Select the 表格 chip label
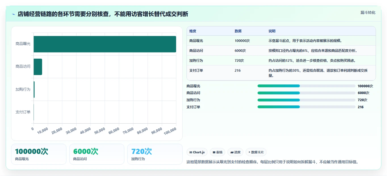Image resolution: width=387 pixels, height=176 pixels. tap(219, 152)
